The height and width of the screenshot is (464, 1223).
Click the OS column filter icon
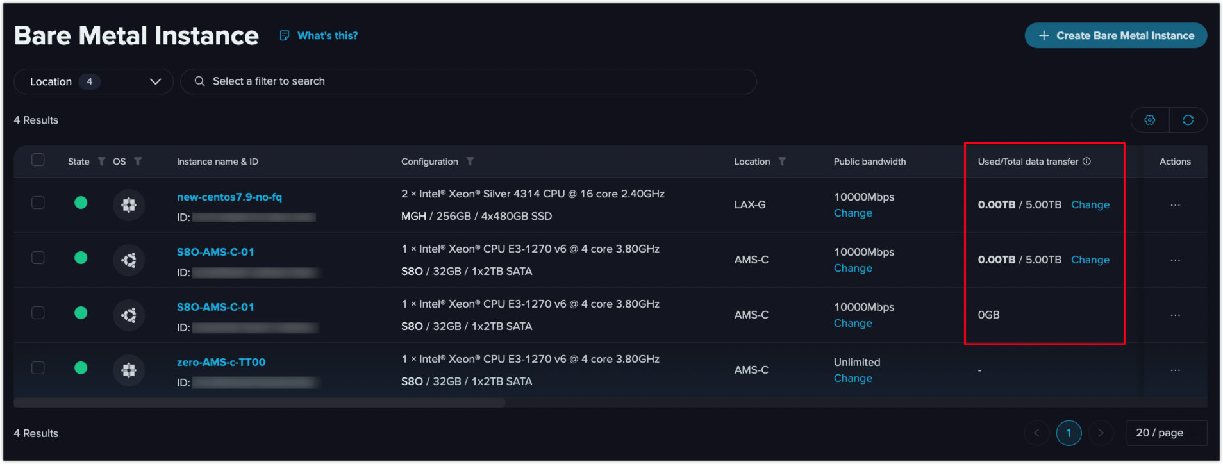[x=138, y=162]
